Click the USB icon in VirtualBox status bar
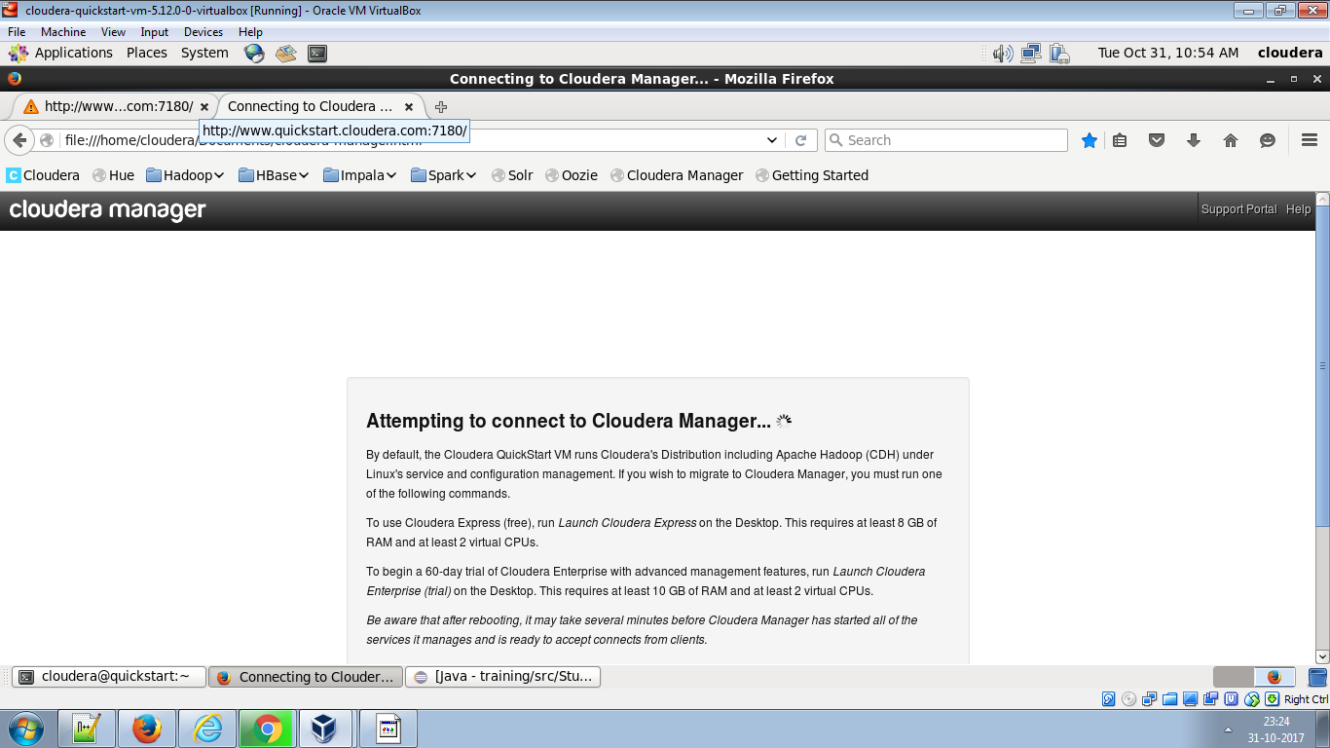The image size is (1330, 748). point(1229,698)
